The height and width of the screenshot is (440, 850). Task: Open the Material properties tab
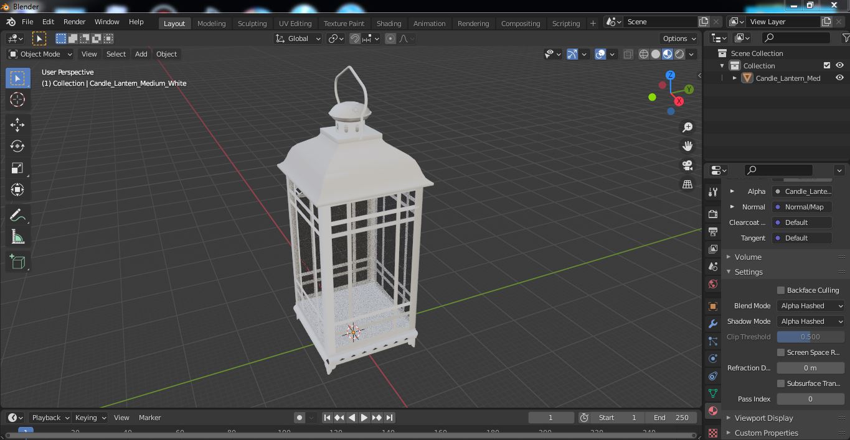713,411
